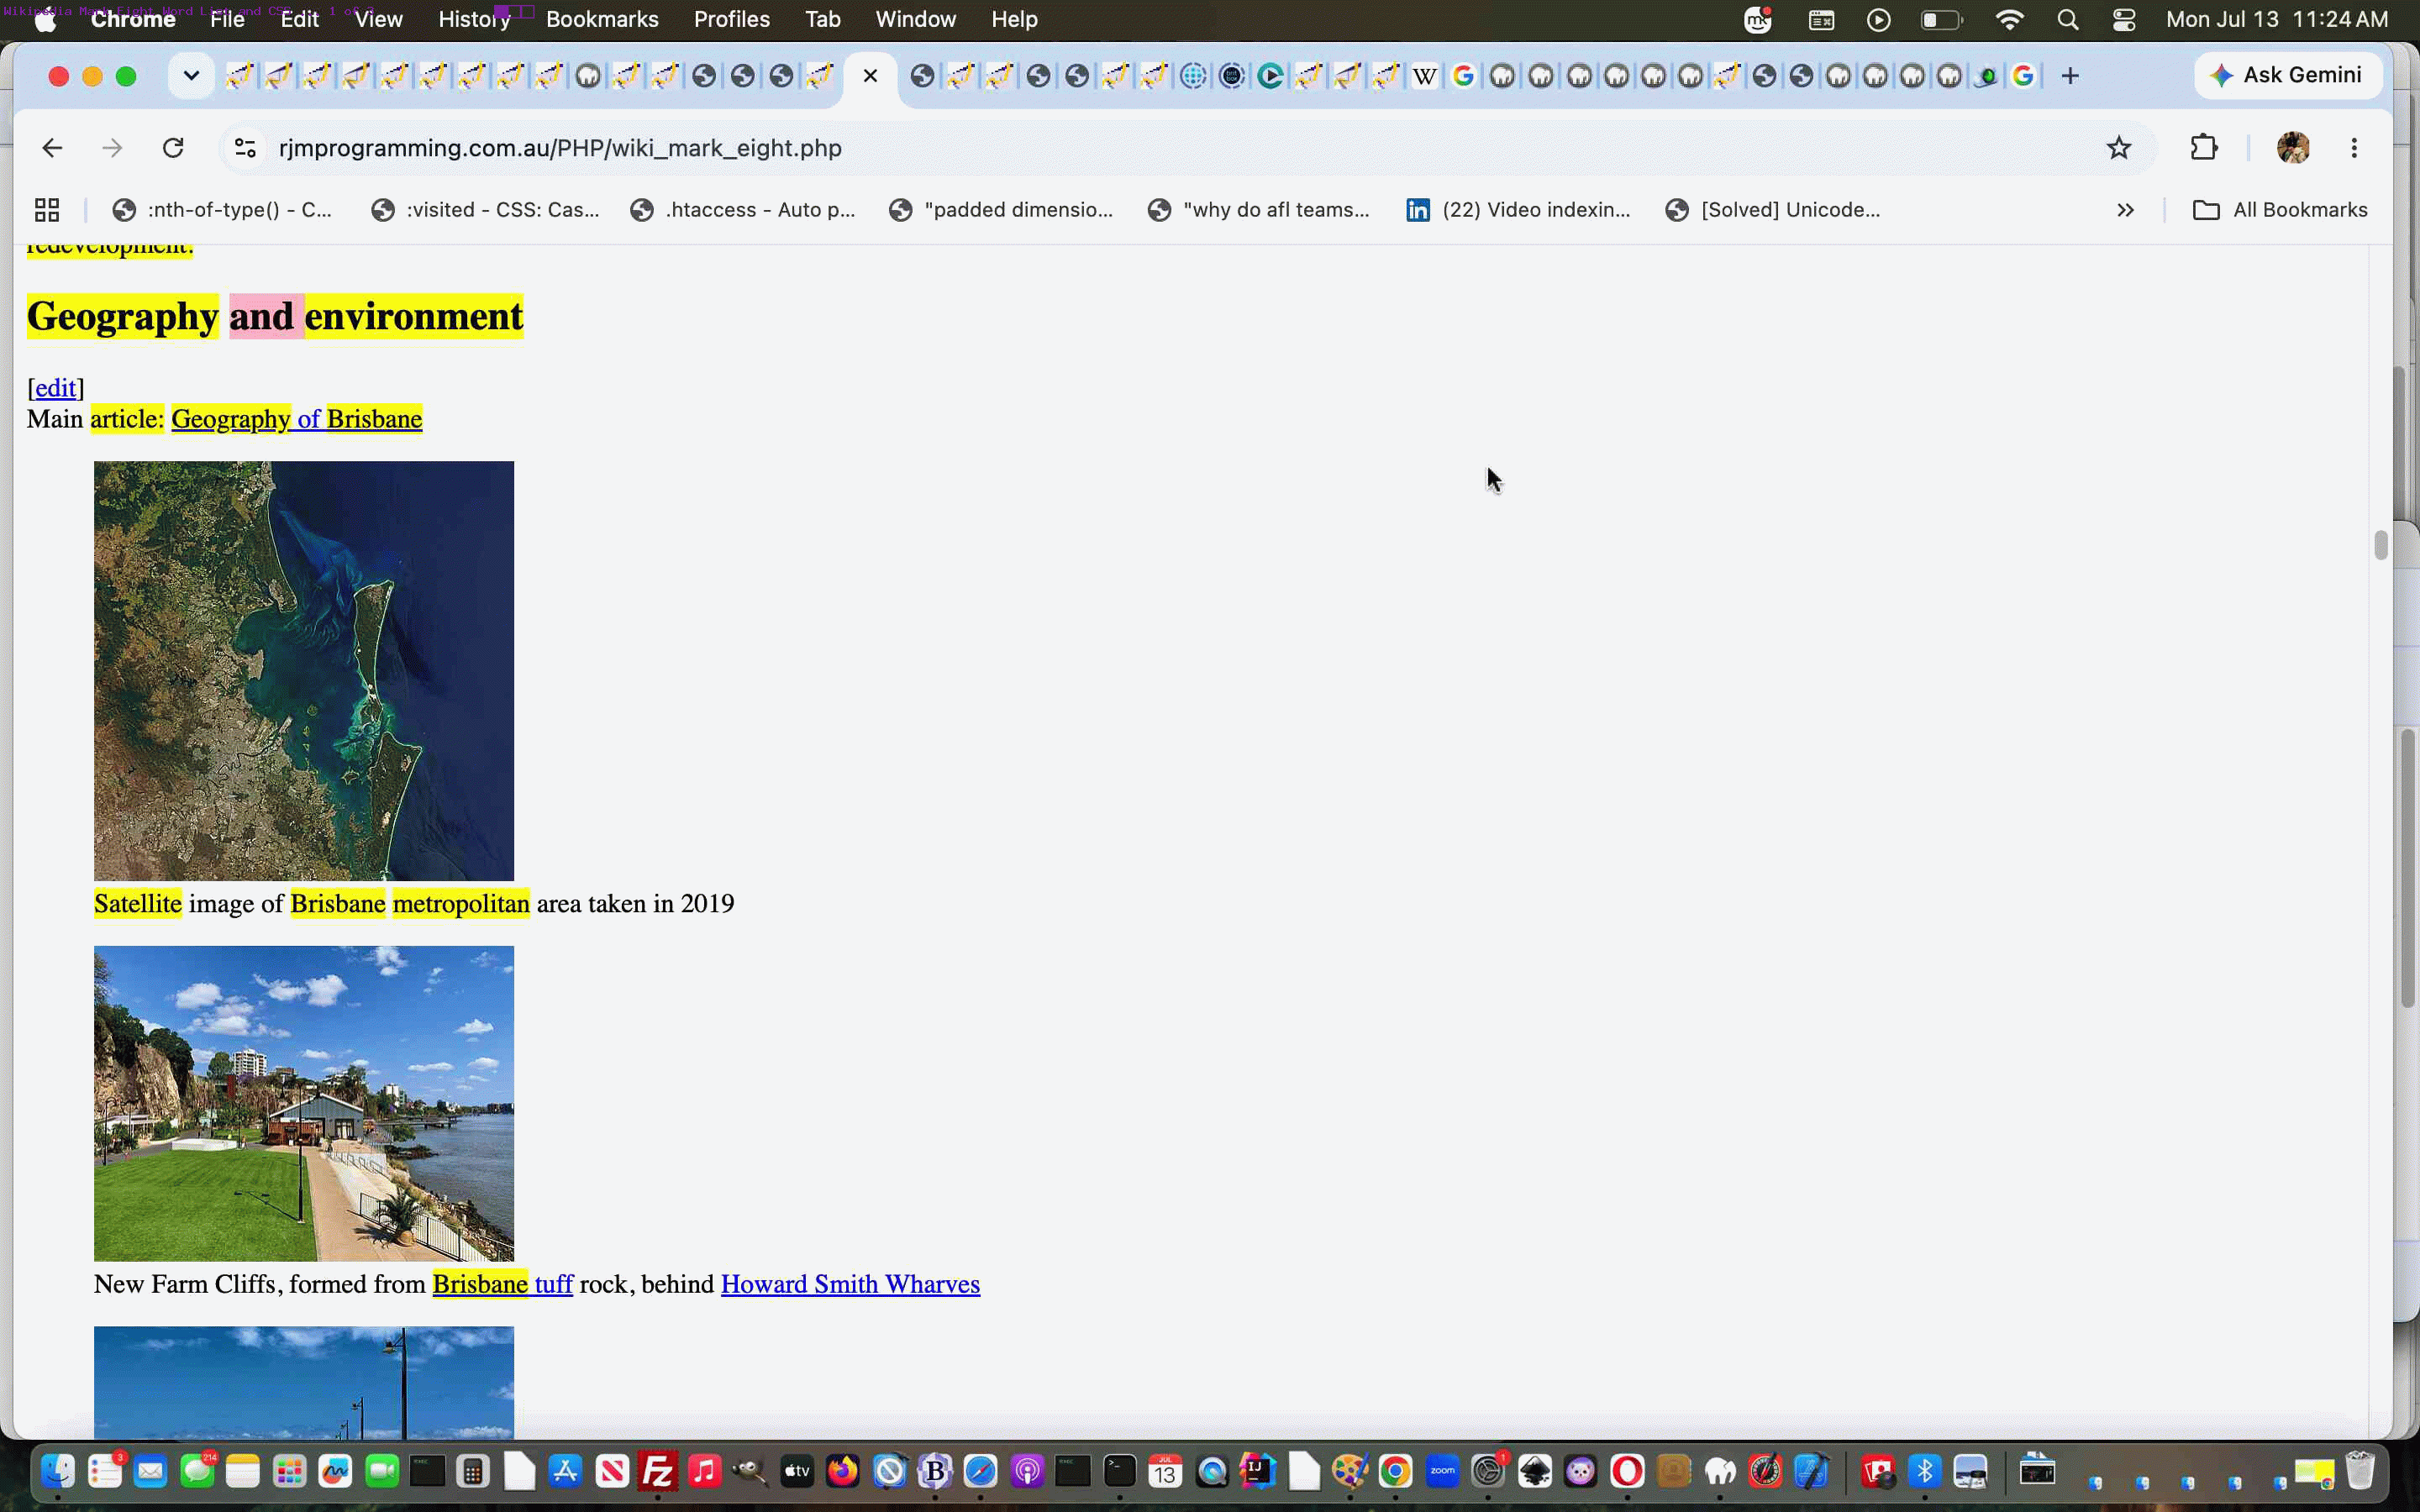Viewport: 2420px width, 1512px height.
Task: Open Bluetooth app in the Dock
Action: click(x=1924, y=1471)
